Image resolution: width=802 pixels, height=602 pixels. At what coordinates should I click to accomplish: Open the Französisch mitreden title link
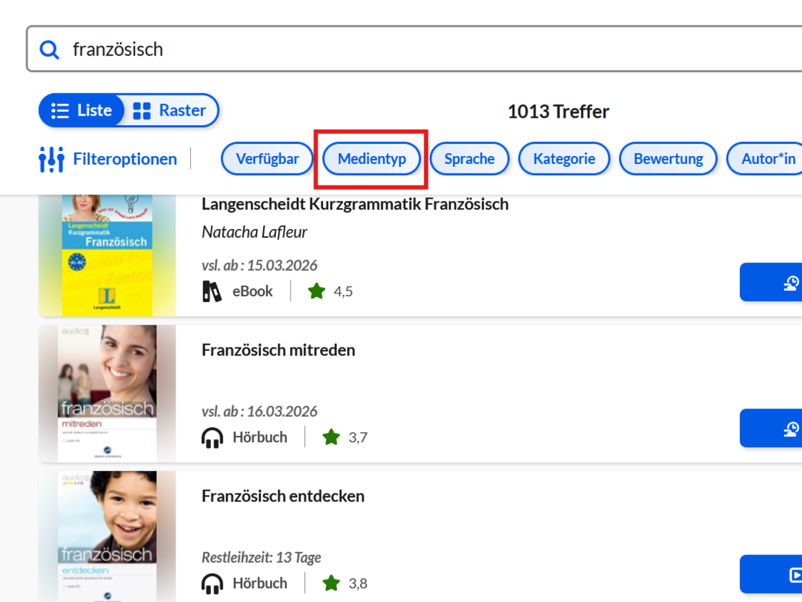click(278, 351)
